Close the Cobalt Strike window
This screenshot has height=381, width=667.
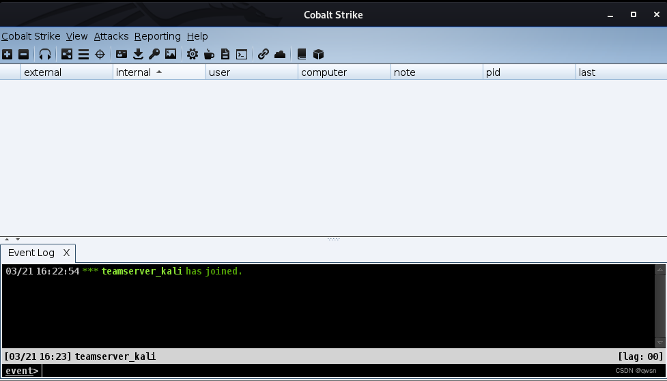pyautogui.click(x=656, y=14)
